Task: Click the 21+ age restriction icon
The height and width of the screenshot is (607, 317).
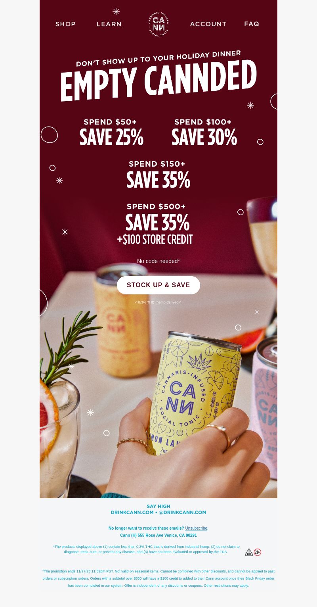Action: (258, 552)
